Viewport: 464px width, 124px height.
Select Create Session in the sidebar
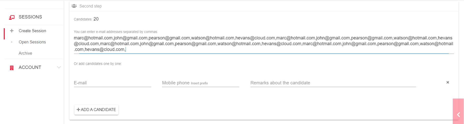pos(32,31)
